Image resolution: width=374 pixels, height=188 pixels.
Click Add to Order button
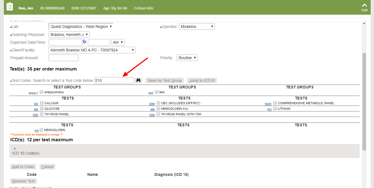(23, 167)
